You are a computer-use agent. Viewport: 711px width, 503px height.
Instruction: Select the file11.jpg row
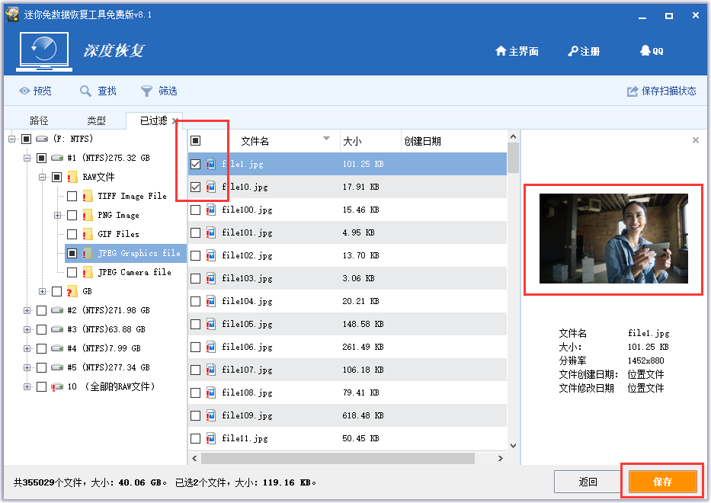(347, 438)
